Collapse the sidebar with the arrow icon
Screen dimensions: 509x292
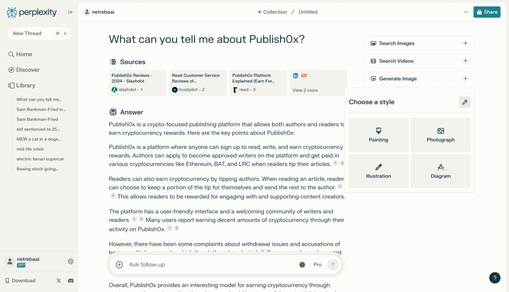(x=70, y=12)
